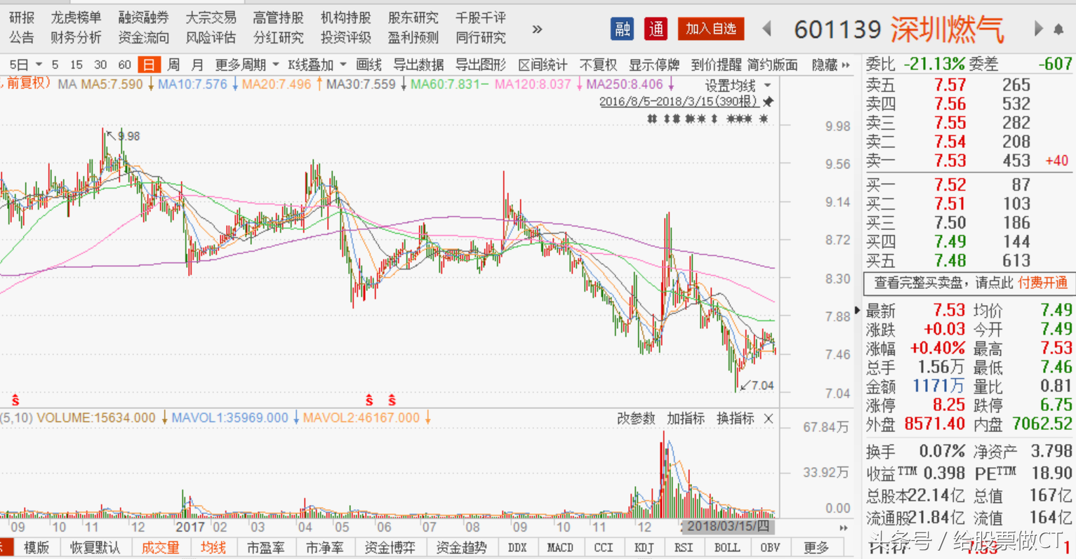Click 导出数据 export button
Viewport: 1076px width, 559px height.
[x=418, y=65]
